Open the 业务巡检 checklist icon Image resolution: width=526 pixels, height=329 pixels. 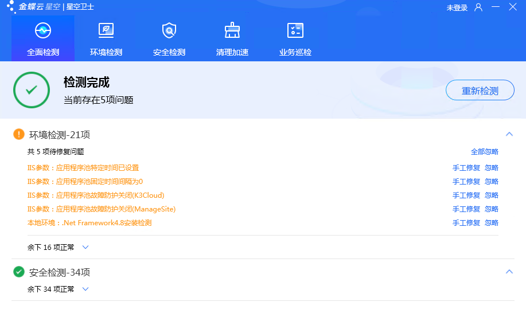coord(295,30)
